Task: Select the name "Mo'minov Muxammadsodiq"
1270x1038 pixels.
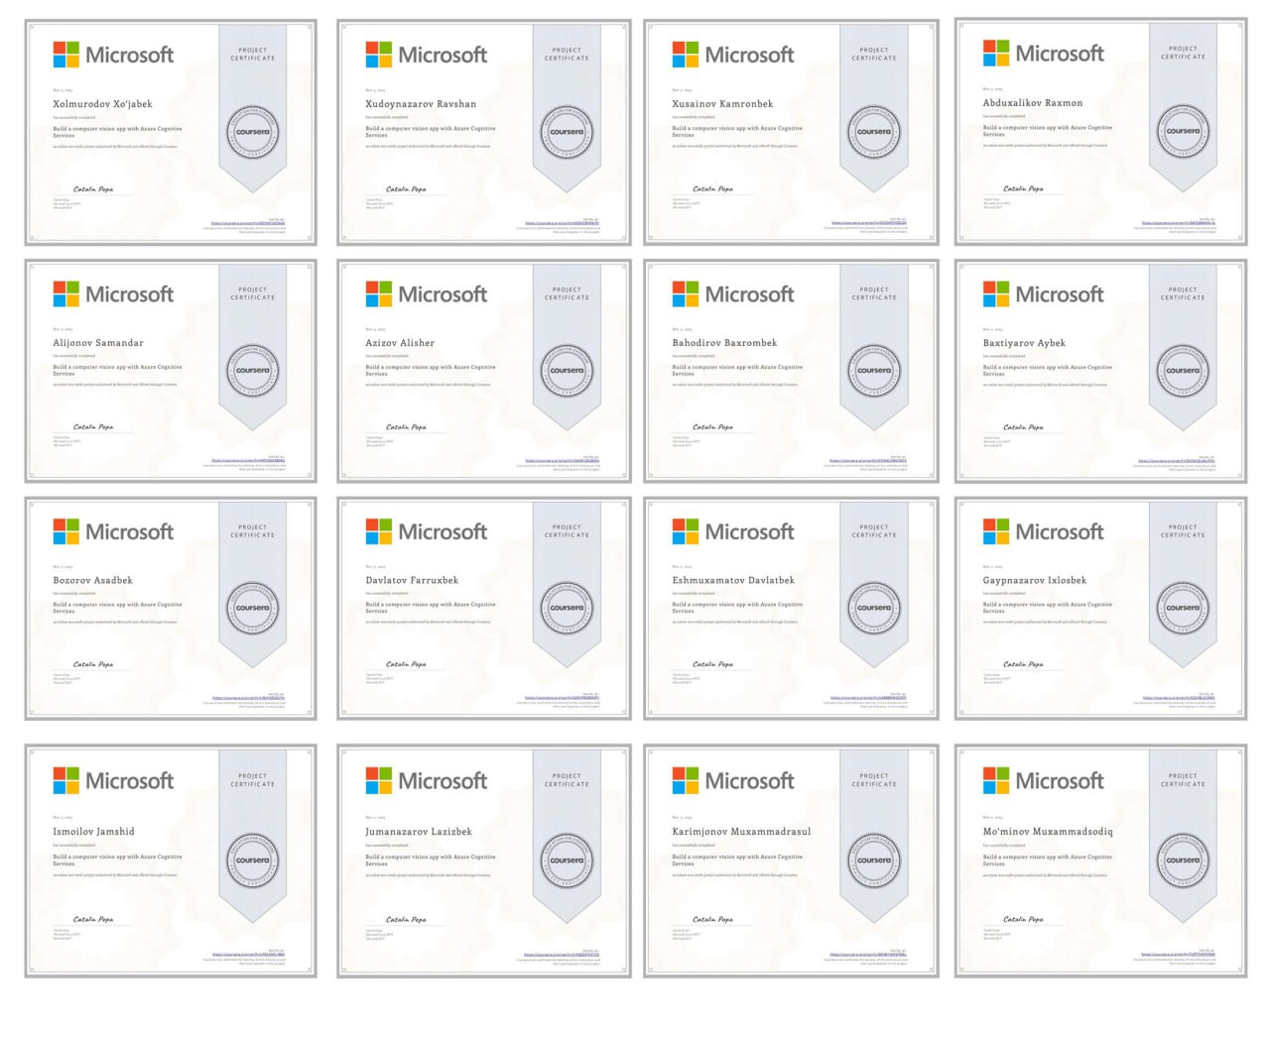Action: tap(1048, 832)
